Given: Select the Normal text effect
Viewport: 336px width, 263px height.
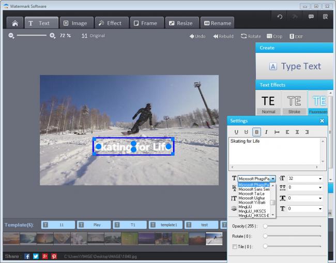Looking at the screenshot, I should (x=268, y=103).
